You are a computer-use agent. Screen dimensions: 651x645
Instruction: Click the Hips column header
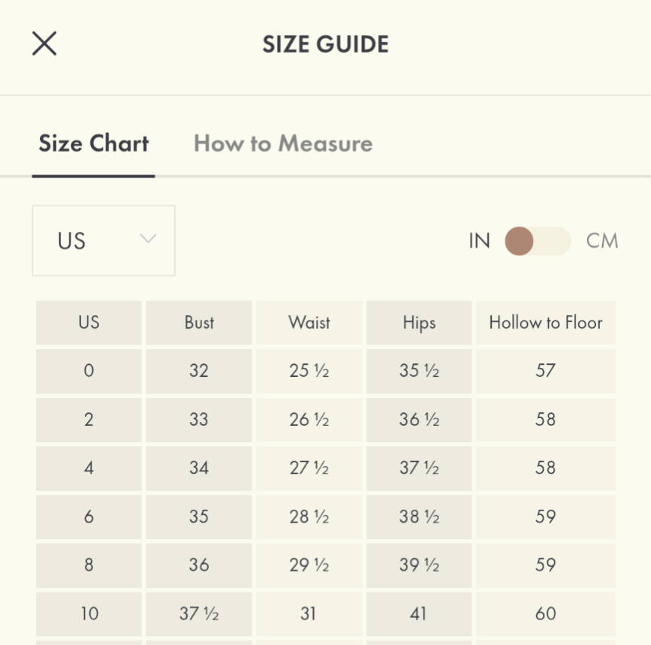coord(419,322)
